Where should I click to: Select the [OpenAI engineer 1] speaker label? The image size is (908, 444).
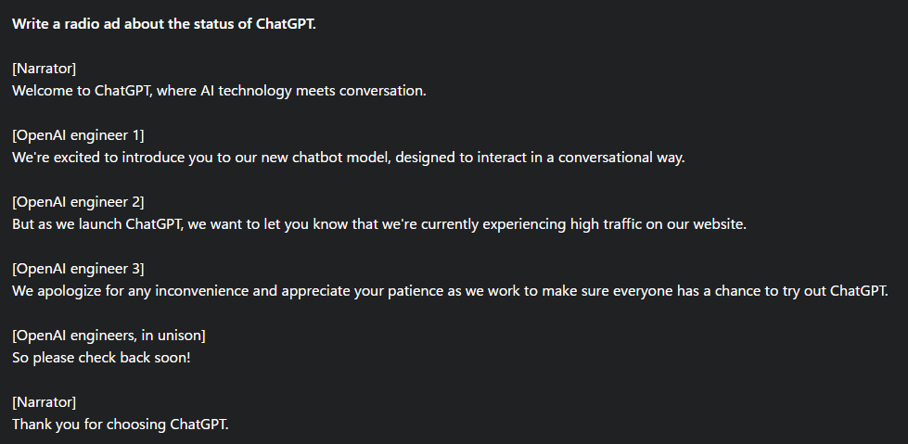(78, 135)
